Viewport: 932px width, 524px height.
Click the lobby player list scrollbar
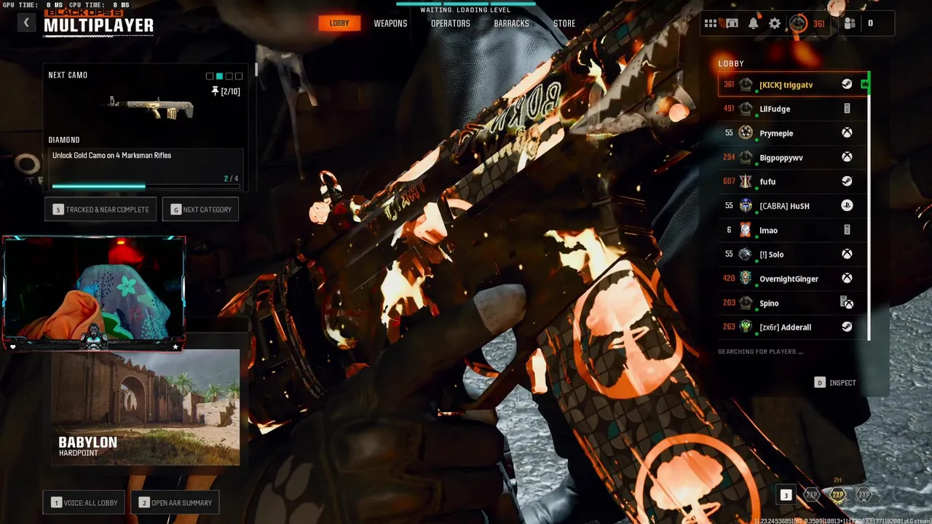pyautogui.click(x=869, y=206)
